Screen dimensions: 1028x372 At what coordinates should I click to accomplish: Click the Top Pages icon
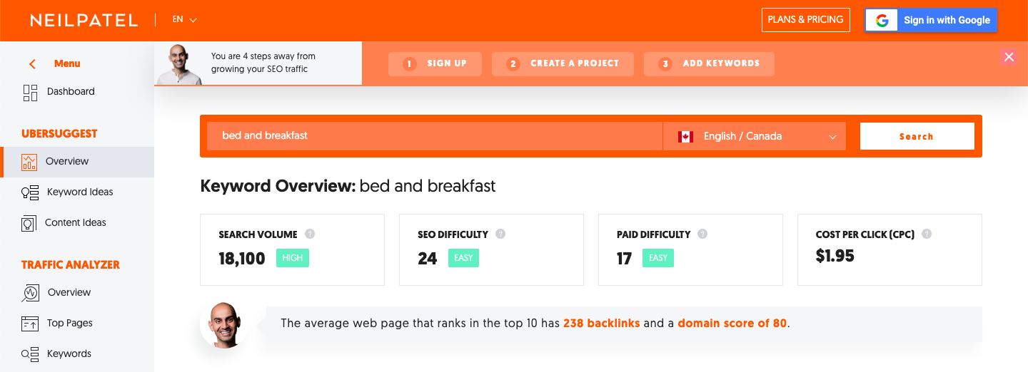pos(30,324)
